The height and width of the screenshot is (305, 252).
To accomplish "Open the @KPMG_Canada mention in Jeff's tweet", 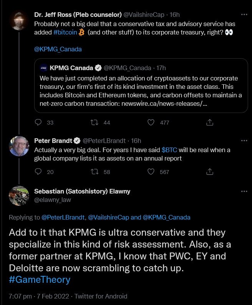I will click(x=58, y=49).
